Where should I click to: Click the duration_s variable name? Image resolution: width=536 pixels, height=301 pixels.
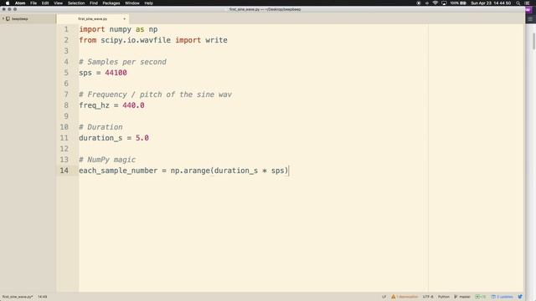[100, 138]
